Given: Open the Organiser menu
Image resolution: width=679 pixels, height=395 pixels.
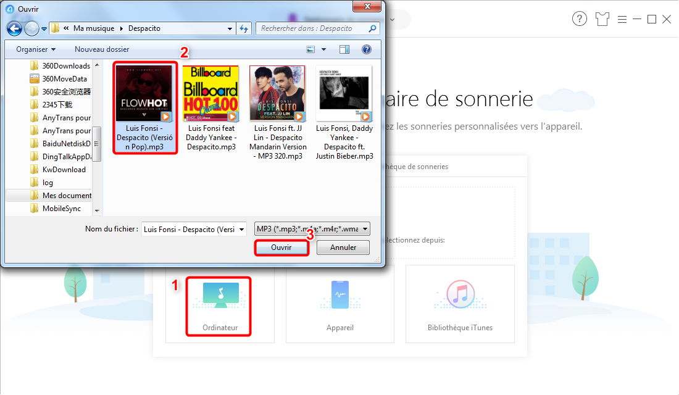Looking at the screenshot, I should click(x=36, y=49).
